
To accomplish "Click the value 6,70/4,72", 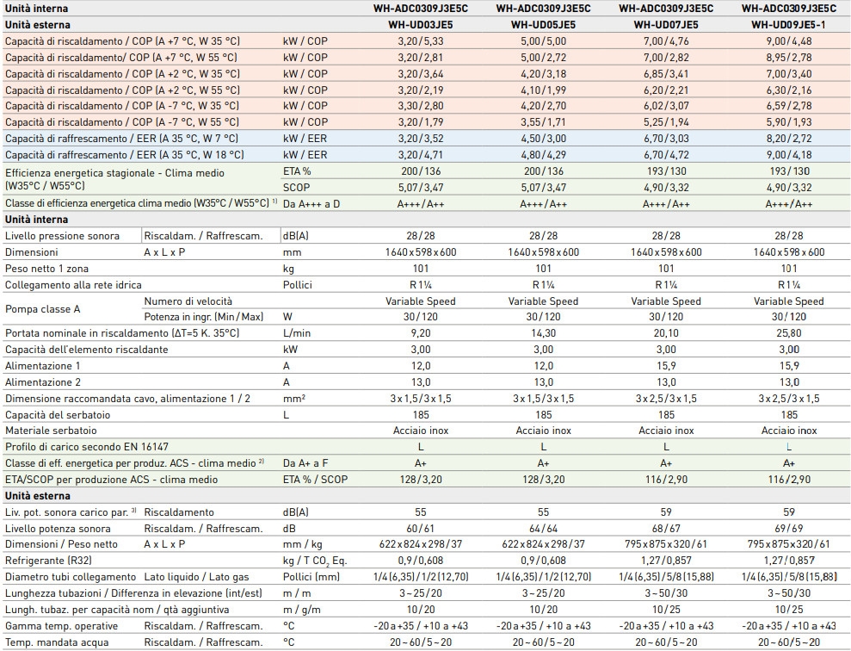I will [x=666, y=155].
